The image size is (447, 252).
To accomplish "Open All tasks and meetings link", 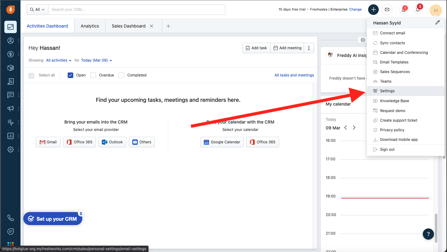I will [294, 75].
